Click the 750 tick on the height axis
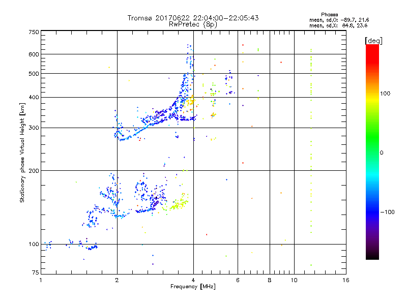Screen dimensions: 407x305 coord(34,32)
